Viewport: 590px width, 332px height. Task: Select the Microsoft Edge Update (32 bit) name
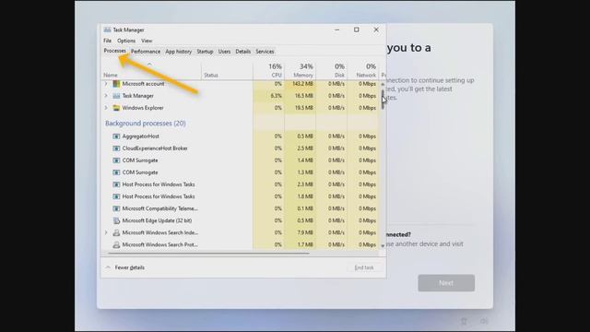tap(157, 220)
